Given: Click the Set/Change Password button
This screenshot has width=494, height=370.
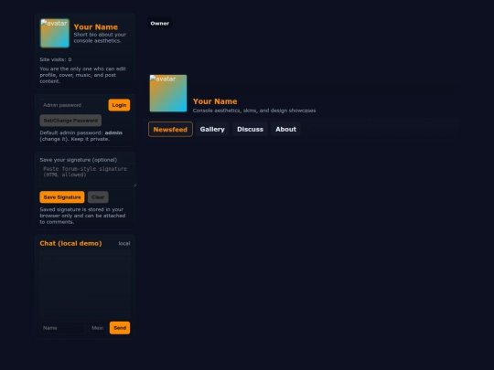Looking at the screenshot, I should (70, 121).
